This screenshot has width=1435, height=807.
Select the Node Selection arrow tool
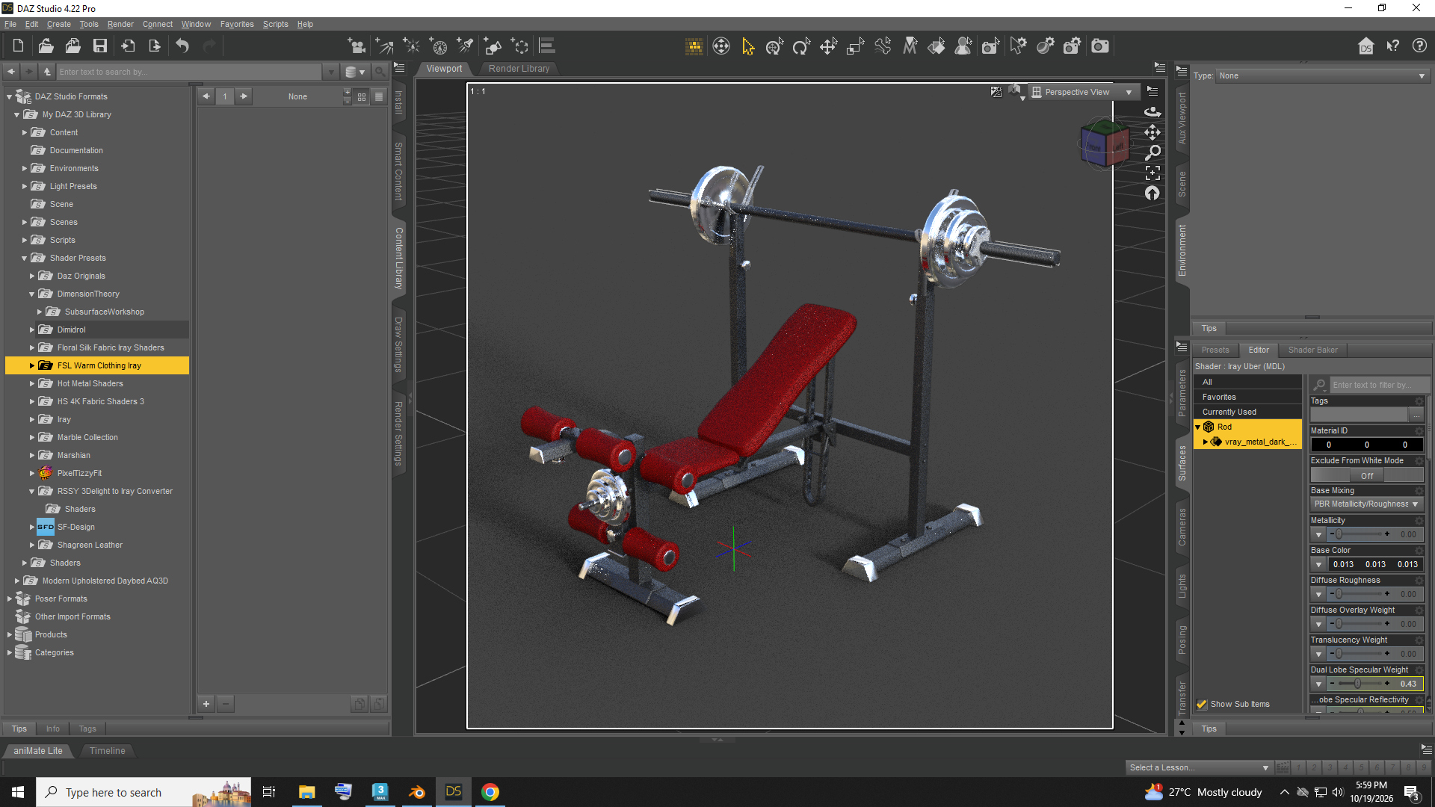(748, 46)
